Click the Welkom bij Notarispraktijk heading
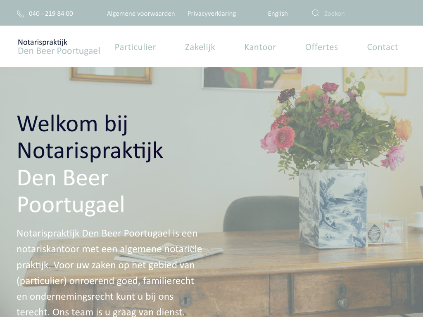Image resolution: width=423 pixels, height=317 pixels. click(90, 137)
